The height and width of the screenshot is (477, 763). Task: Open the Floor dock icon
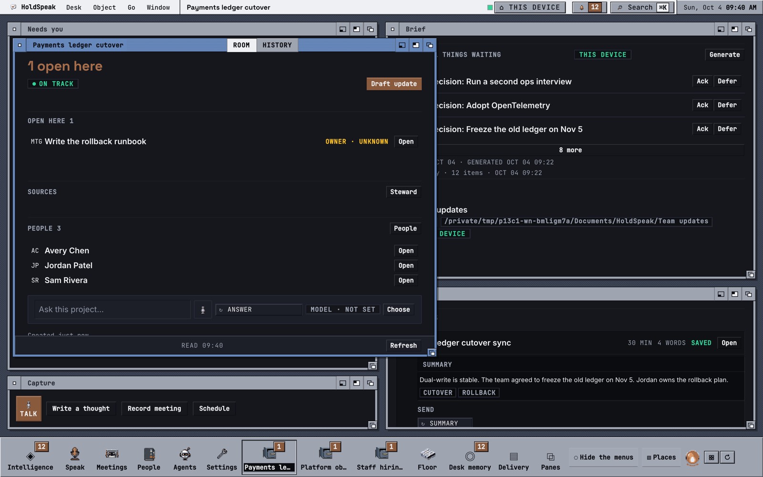pyautogui.click(x=427, y=457)
